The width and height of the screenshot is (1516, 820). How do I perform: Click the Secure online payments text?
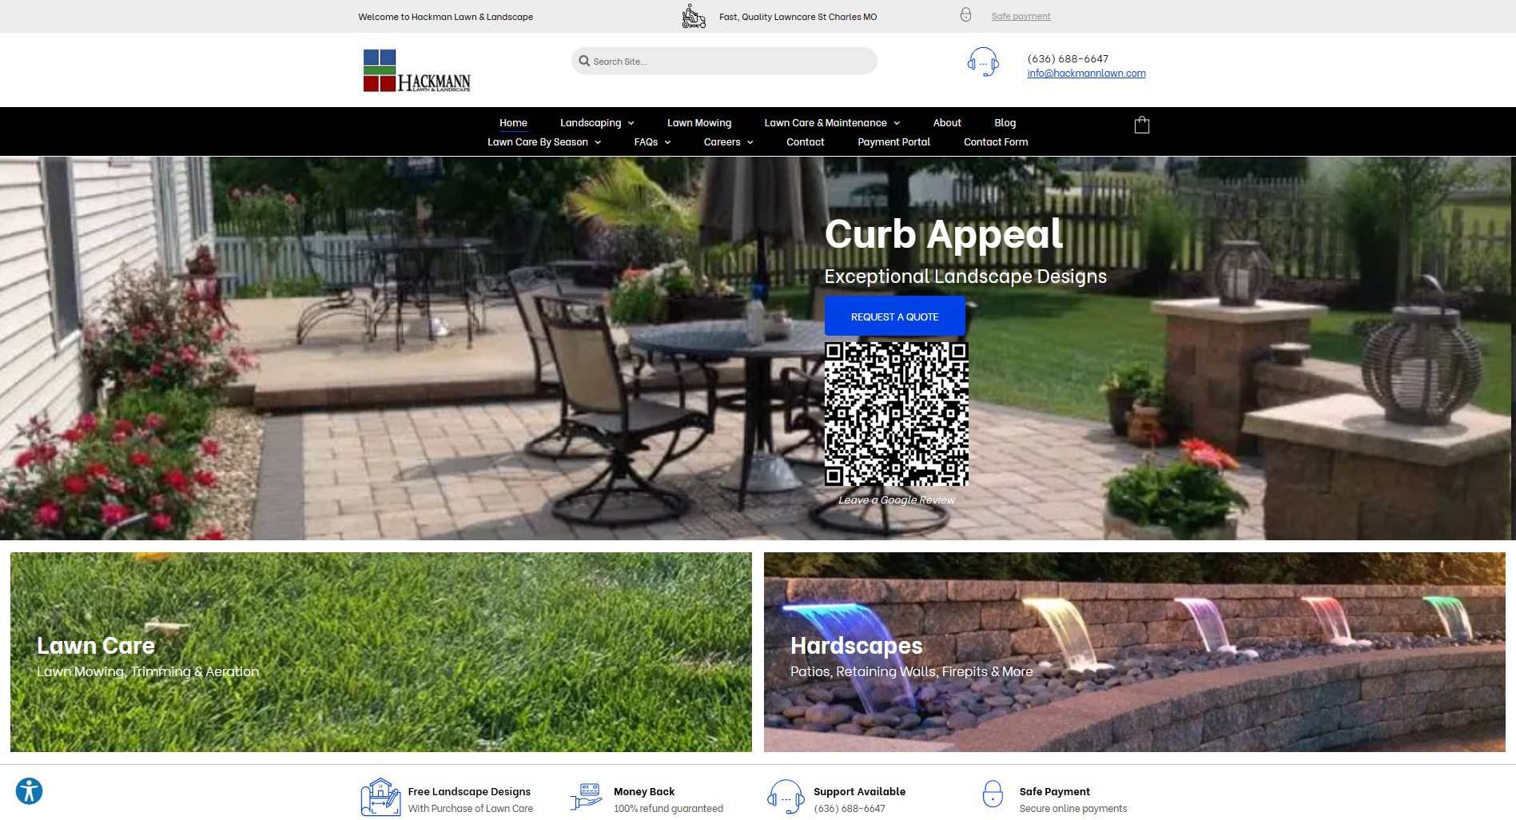(x=1073, y=809)
